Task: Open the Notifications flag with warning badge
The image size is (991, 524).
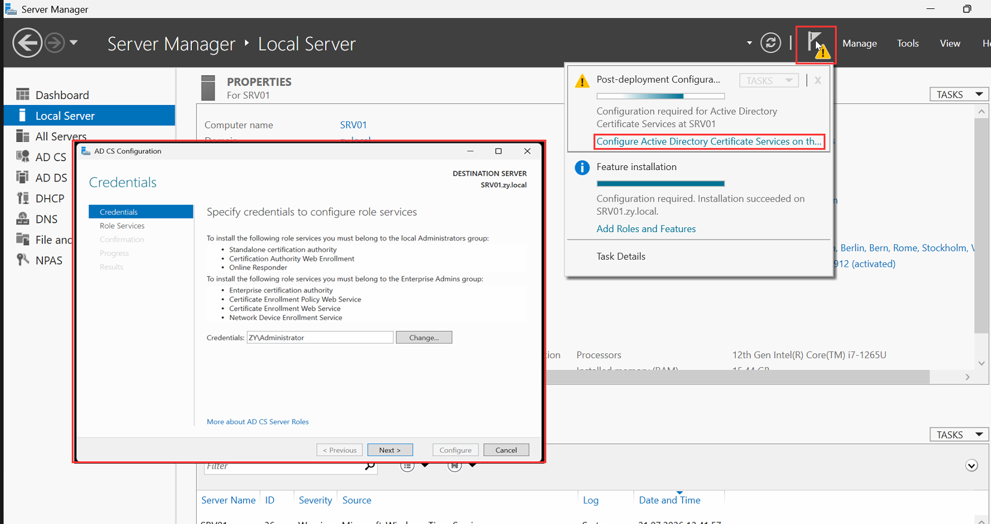Action: (816, 44)
